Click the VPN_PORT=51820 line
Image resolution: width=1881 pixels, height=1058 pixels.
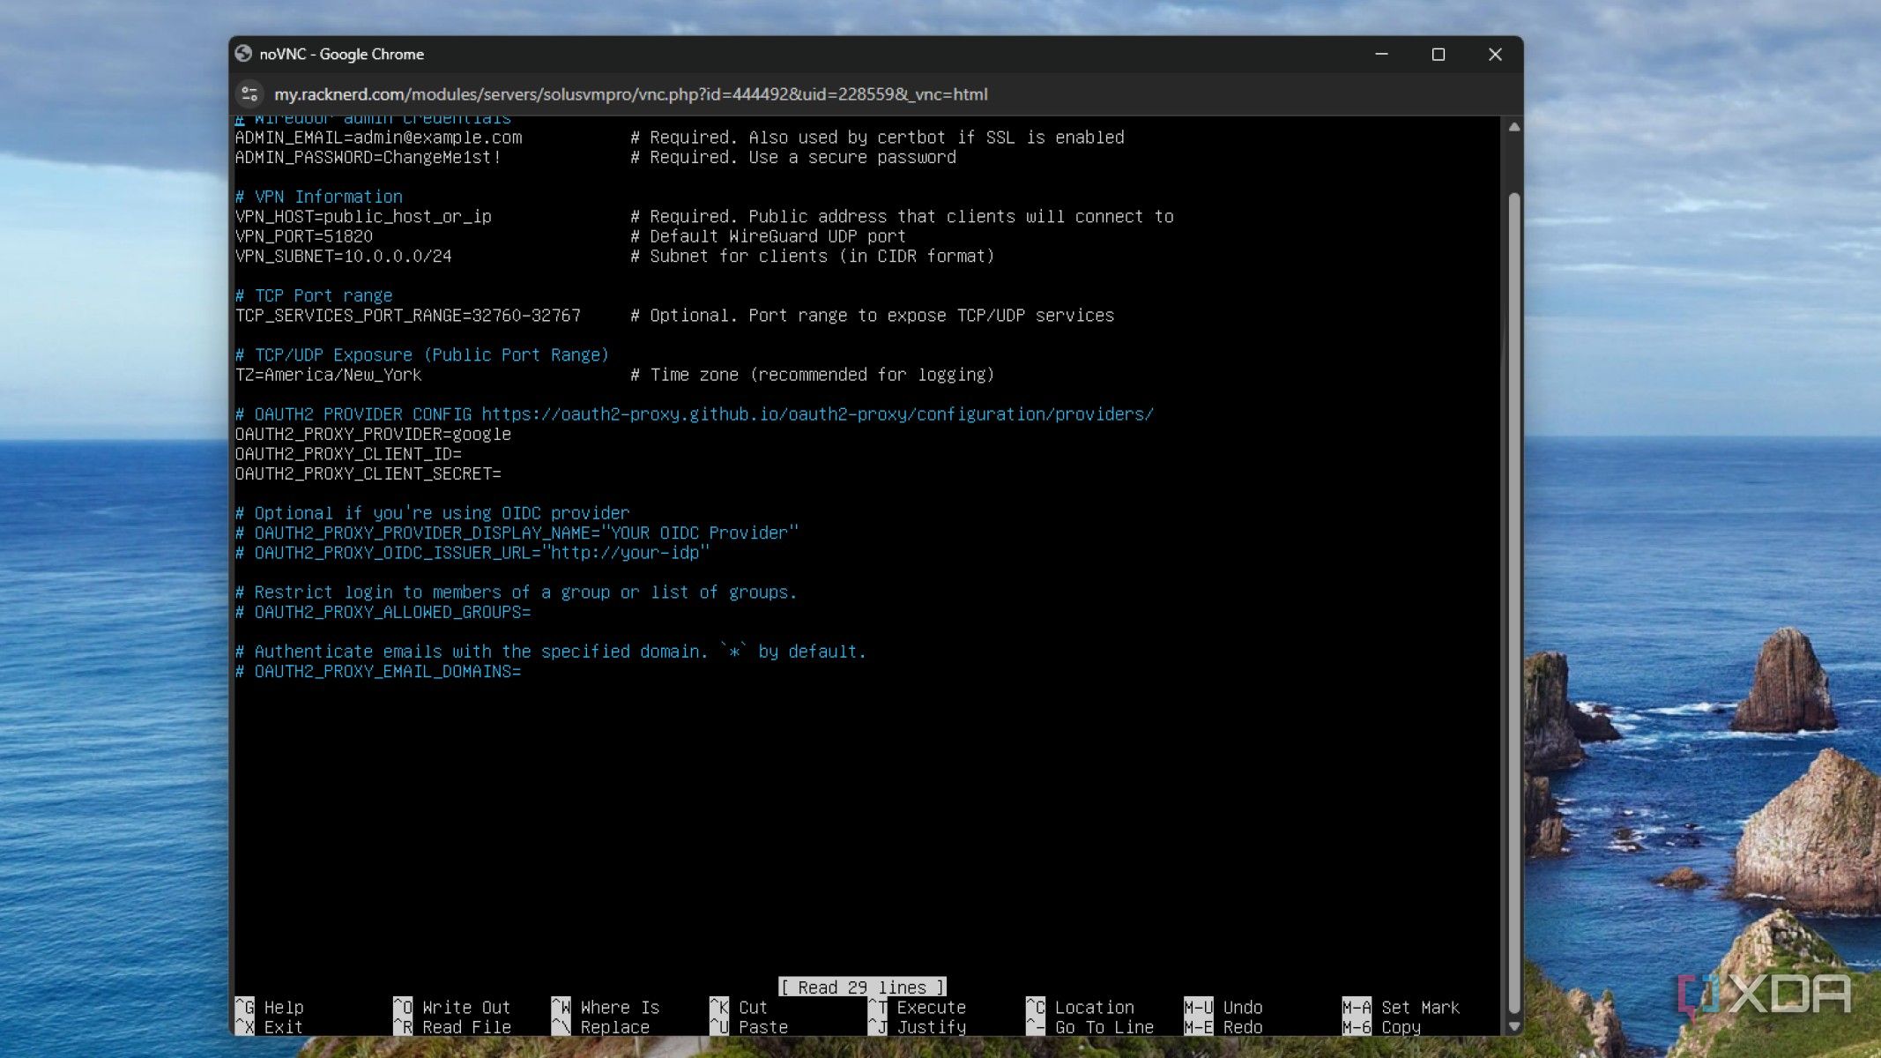click(303, 236)
